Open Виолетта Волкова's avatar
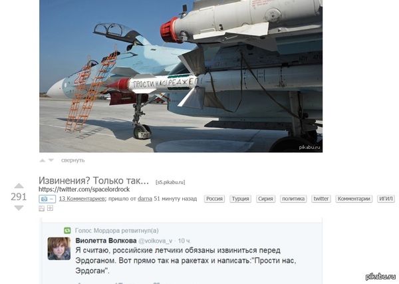This screenshot has width=399, height=284. (59, 248)
